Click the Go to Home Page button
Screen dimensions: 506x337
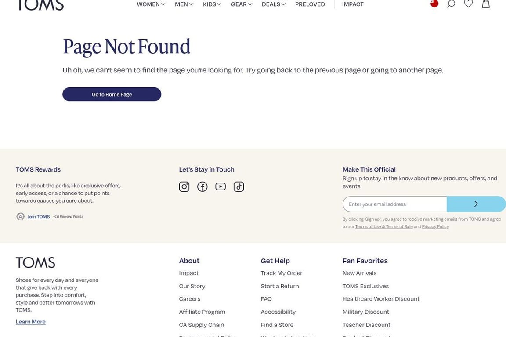pos(112,94)
